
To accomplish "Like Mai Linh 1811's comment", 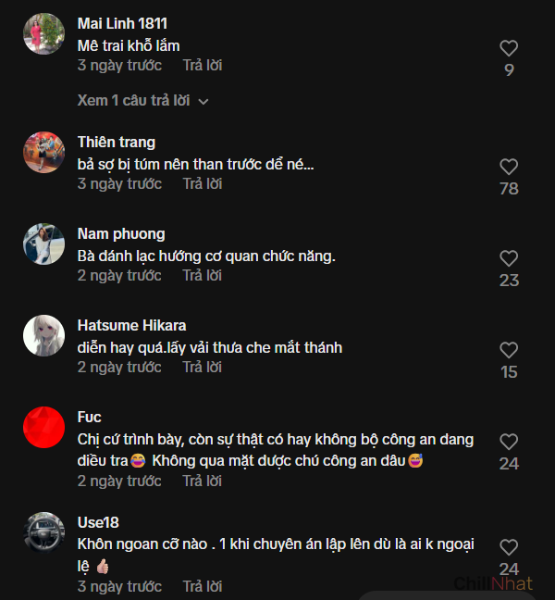I will (509, 48).
